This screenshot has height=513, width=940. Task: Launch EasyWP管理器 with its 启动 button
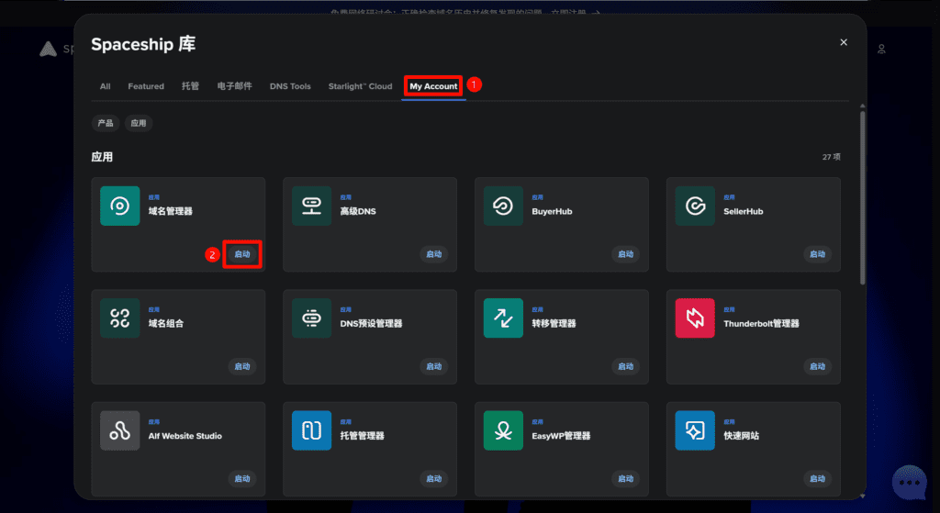tap(626, 478)
